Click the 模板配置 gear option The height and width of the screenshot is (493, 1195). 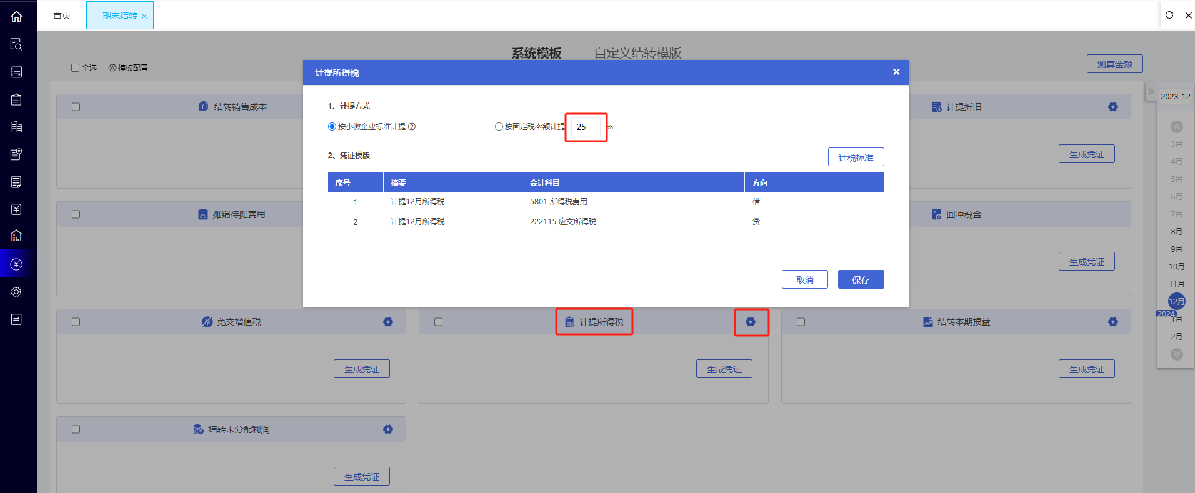(x=128, y=67)
